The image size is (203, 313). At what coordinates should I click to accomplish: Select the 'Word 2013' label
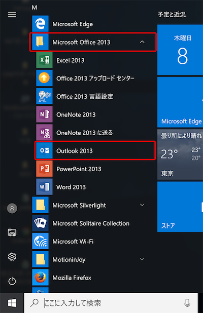tap(71, 187)
